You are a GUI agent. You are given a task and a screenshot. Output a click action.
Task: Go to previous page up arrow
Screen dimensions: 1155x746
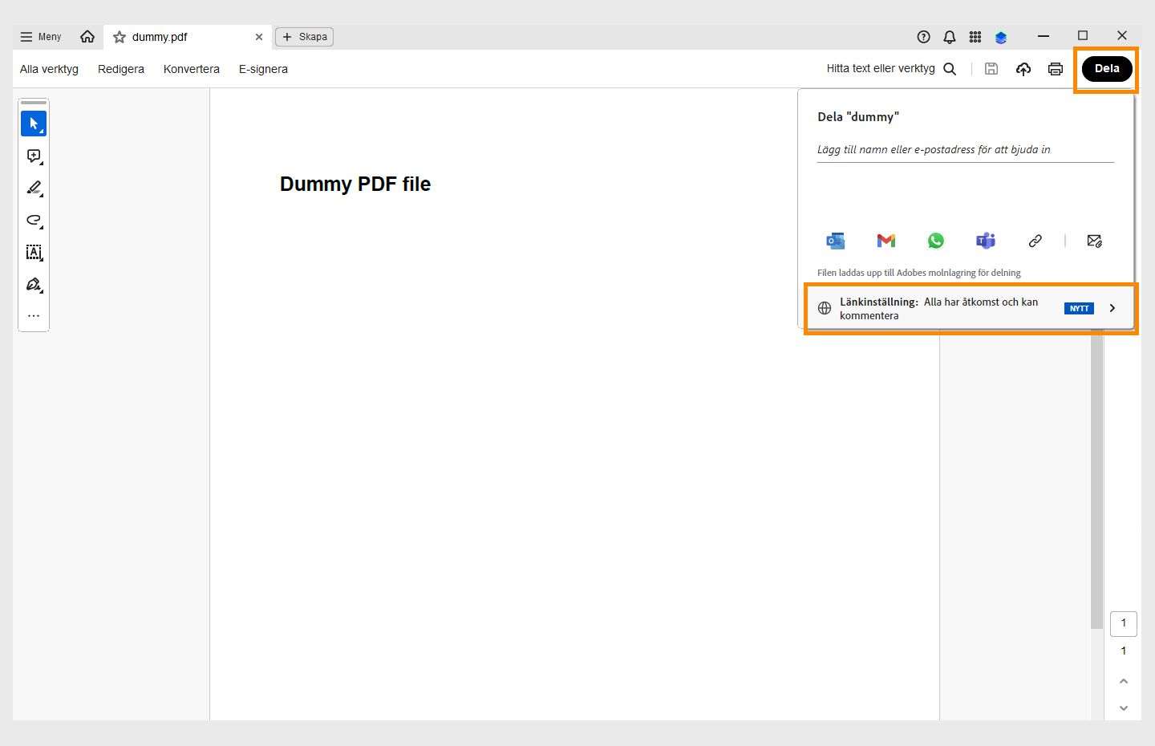tap(1124, 681)
